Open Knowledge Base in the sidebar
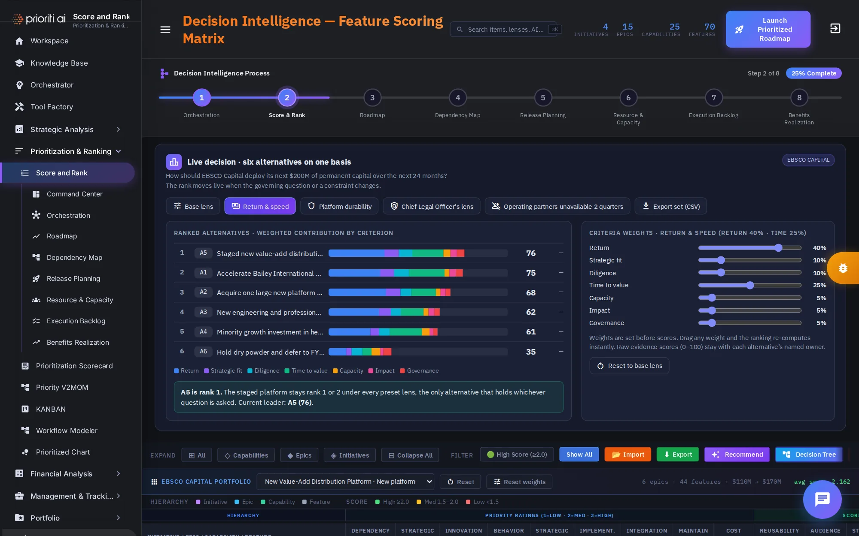This screenshot has height=536, width=859. point(59,63)
